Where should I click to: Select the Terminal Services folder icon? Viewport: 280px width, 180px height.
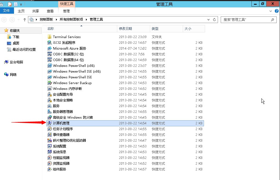[50, 37]
